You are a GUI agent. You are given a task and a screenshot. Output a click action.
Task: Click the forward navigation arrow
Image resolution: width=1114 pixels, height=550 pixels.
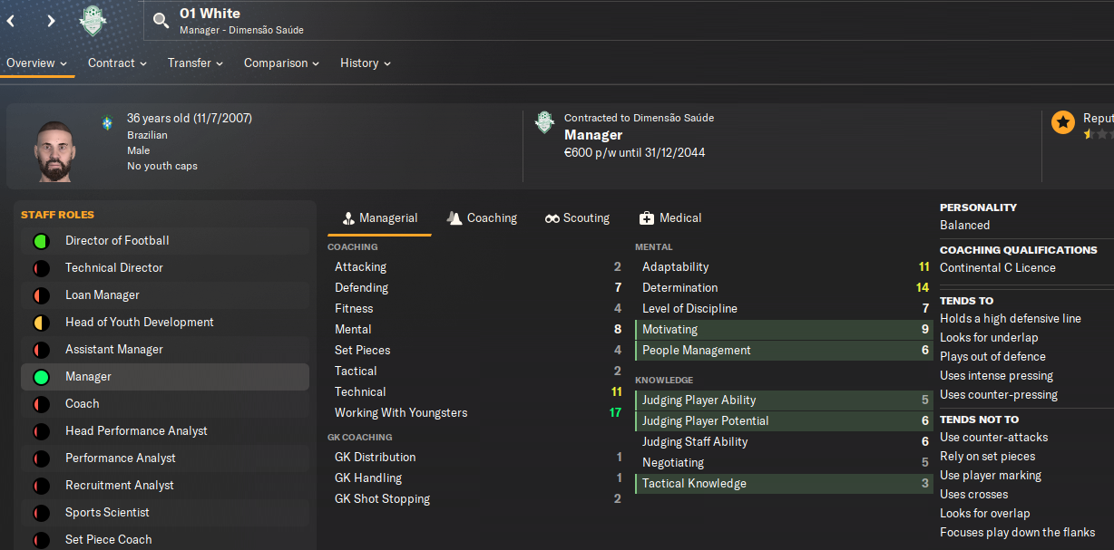tap(51, 21)
